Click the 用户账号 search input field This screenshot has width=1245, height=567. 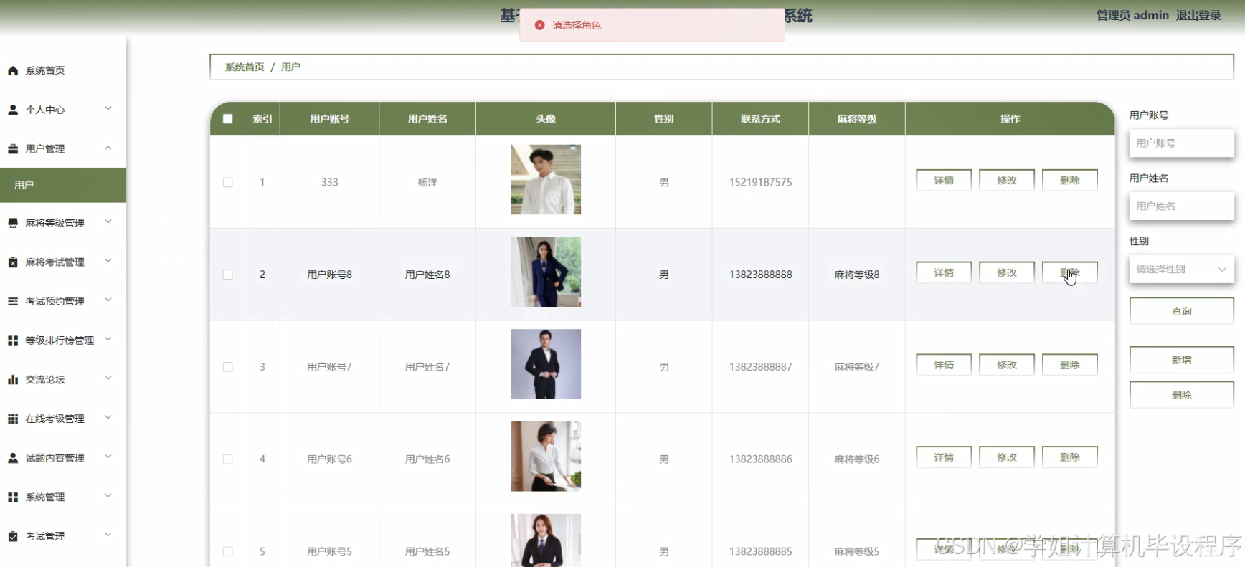(x=1181, y=143)
